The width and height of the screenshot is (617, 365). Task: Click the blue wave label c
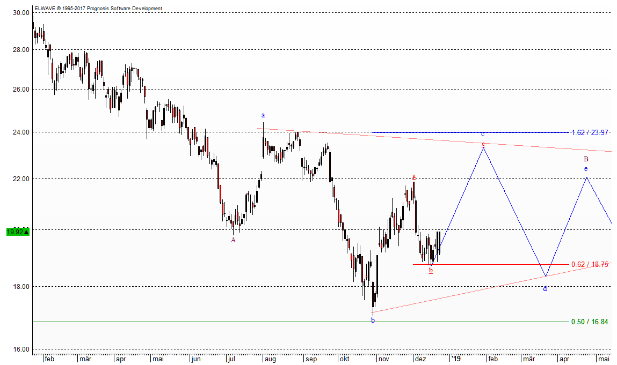click(483, 134)
